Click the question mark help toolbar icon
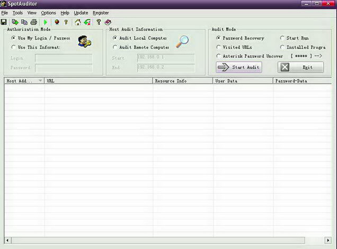This screenshot has width=337, height=249. click(99, 22)
